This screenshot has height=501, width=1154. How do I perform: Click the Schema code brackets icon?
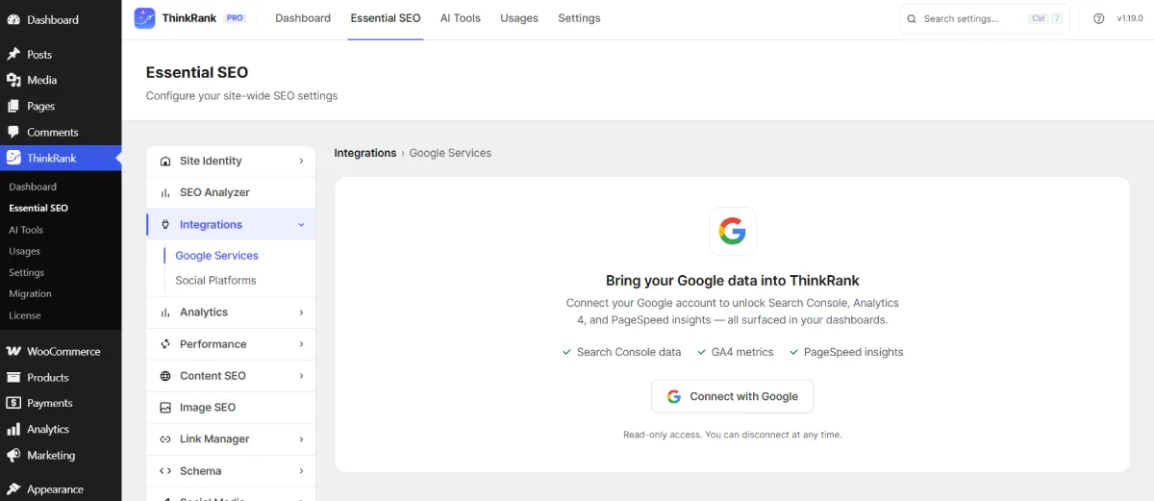[x=165, y=470]
